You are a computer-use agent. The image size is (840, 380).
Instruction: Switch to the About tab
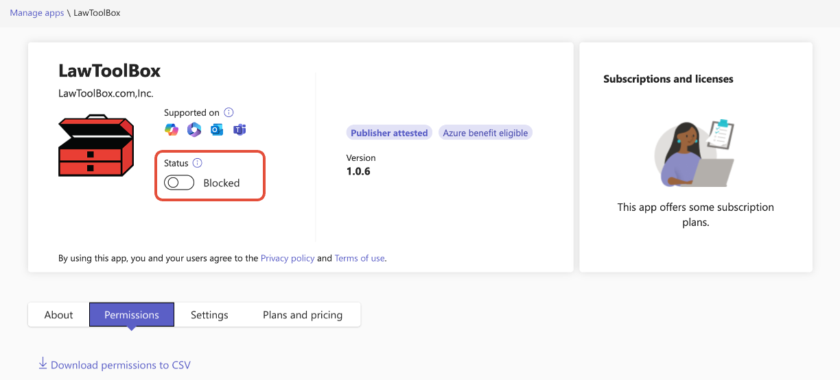[58, 315]
